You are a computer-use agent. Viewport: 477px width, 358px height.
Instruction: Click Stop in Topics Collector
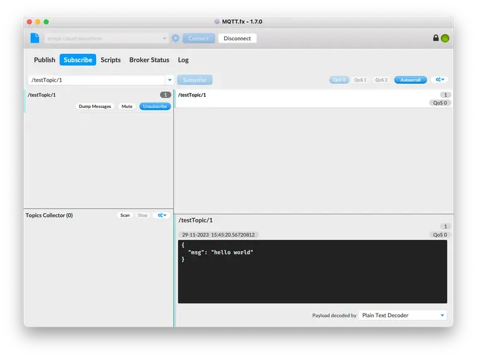point(142,215)
